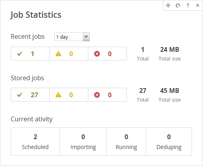This screenshot has height=166, width=203.
Task: Select the Deduping activity cell
Action: [x=169, y=141]
